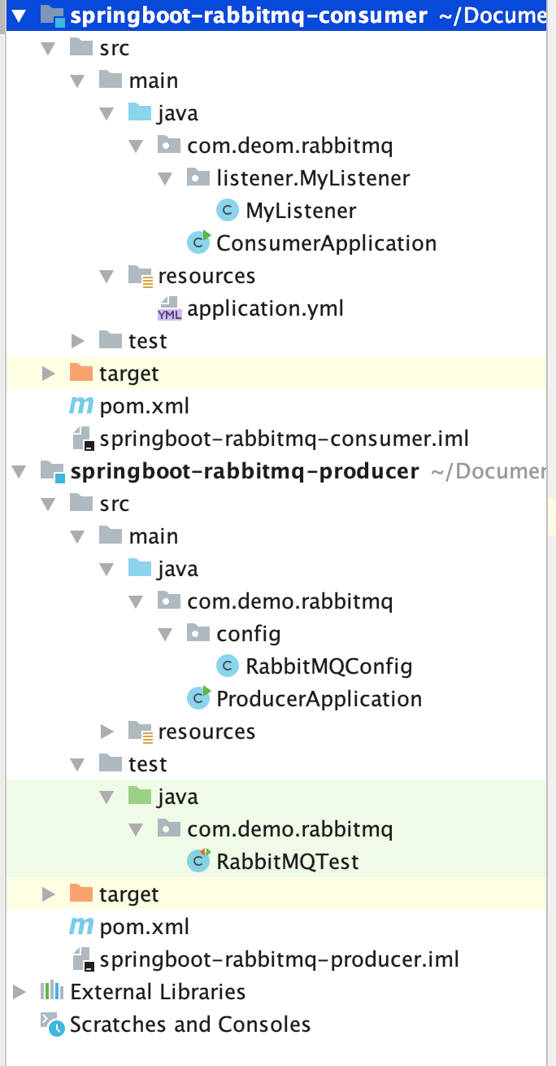556x1066 pixels.
Task: Click the springboot-rabbitmq-producer.iml file icon
Action: 83,959
